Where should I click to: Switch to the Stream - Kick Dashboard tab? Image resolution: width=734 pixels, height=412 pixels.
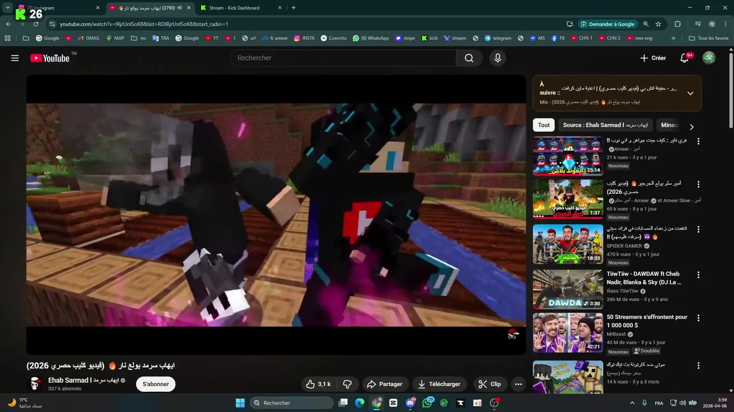click(241, 8)
